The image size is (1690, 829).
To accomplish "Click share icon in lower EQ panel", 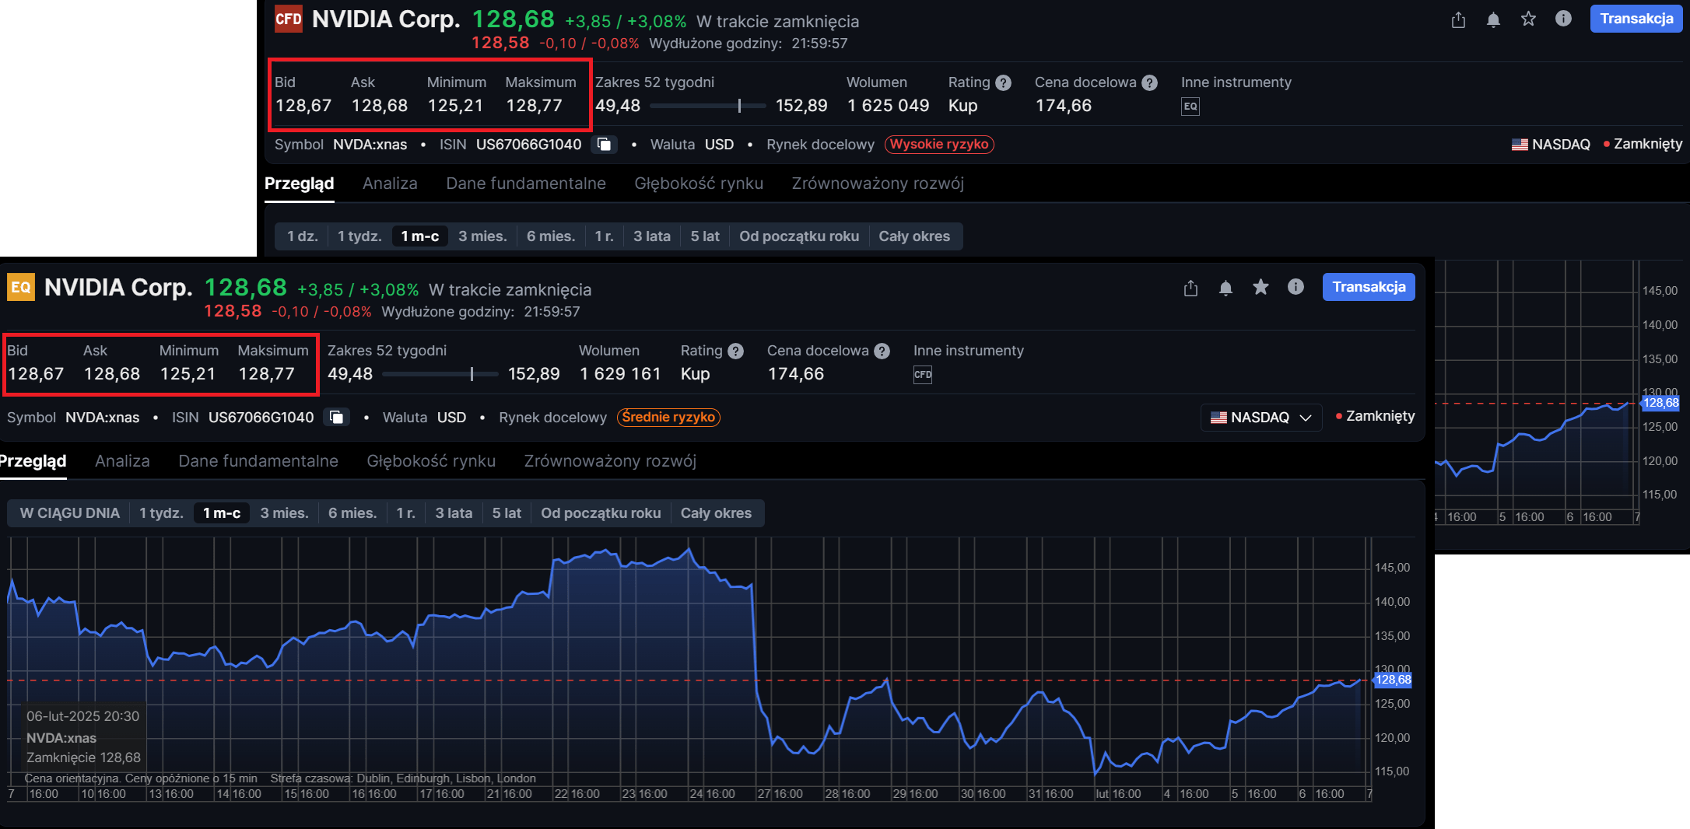I will pos(1190,288).
